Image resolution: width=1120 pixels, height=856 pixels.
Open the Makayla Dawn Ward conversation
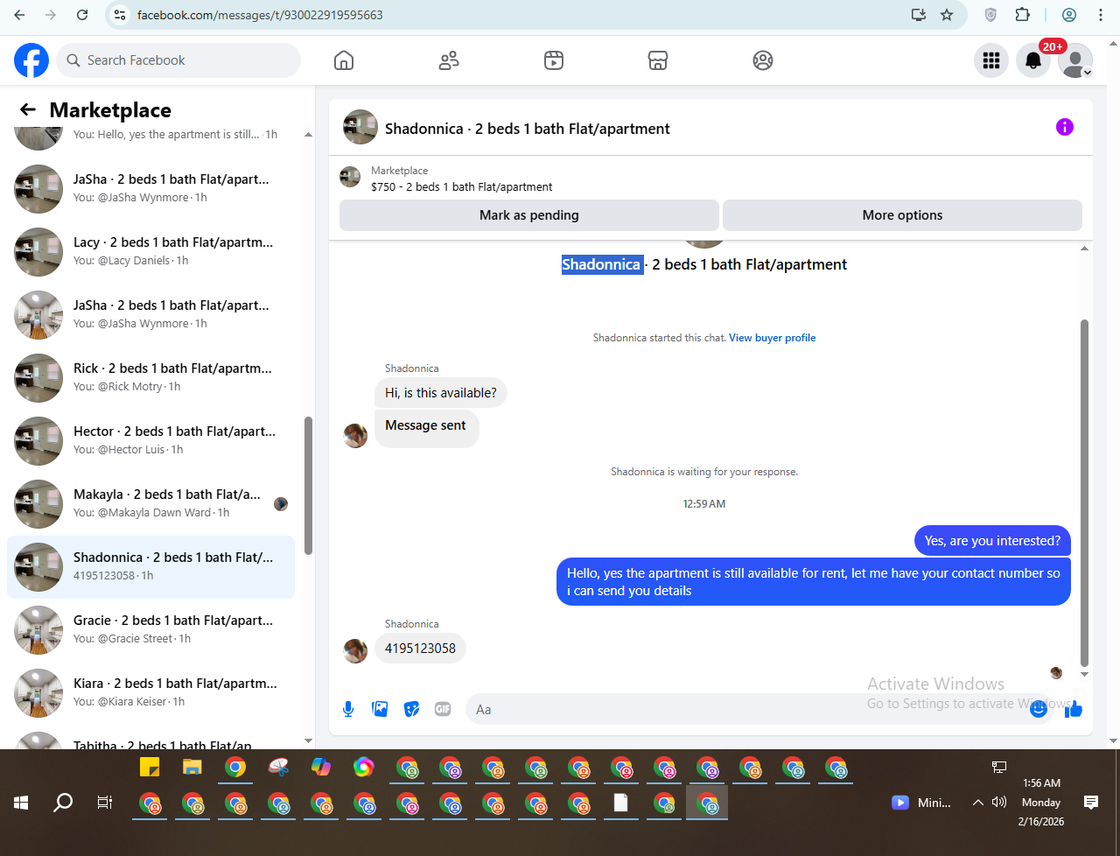[151, 504]
